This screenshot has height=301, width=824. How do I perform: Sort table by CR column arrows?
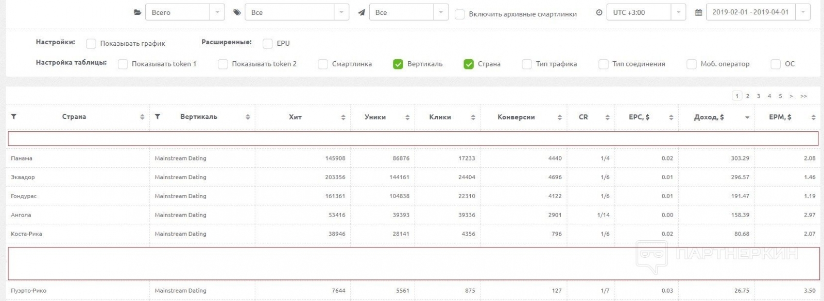click(607, 117)
